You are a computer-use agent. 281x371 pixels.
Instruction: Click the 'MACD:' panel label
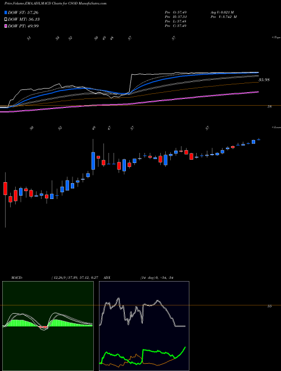[16, 278]
